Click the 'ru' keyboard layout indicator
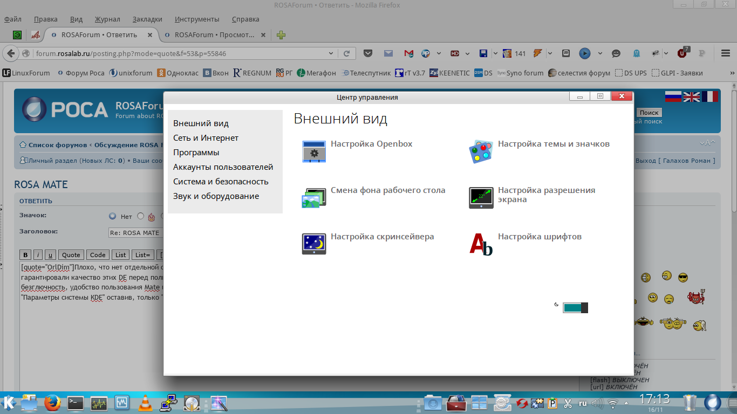This screenshot has height=414, width=737. [x=583, y=403]
